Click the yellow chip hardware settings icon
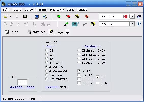The height and width of the screenshot is (102, 144). 93,24
